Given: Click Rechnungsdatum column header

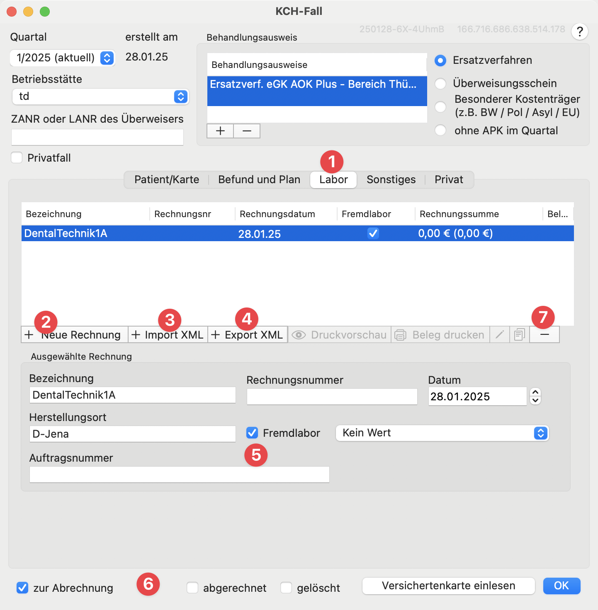Looking at the screenshot, I should [286, 214].
